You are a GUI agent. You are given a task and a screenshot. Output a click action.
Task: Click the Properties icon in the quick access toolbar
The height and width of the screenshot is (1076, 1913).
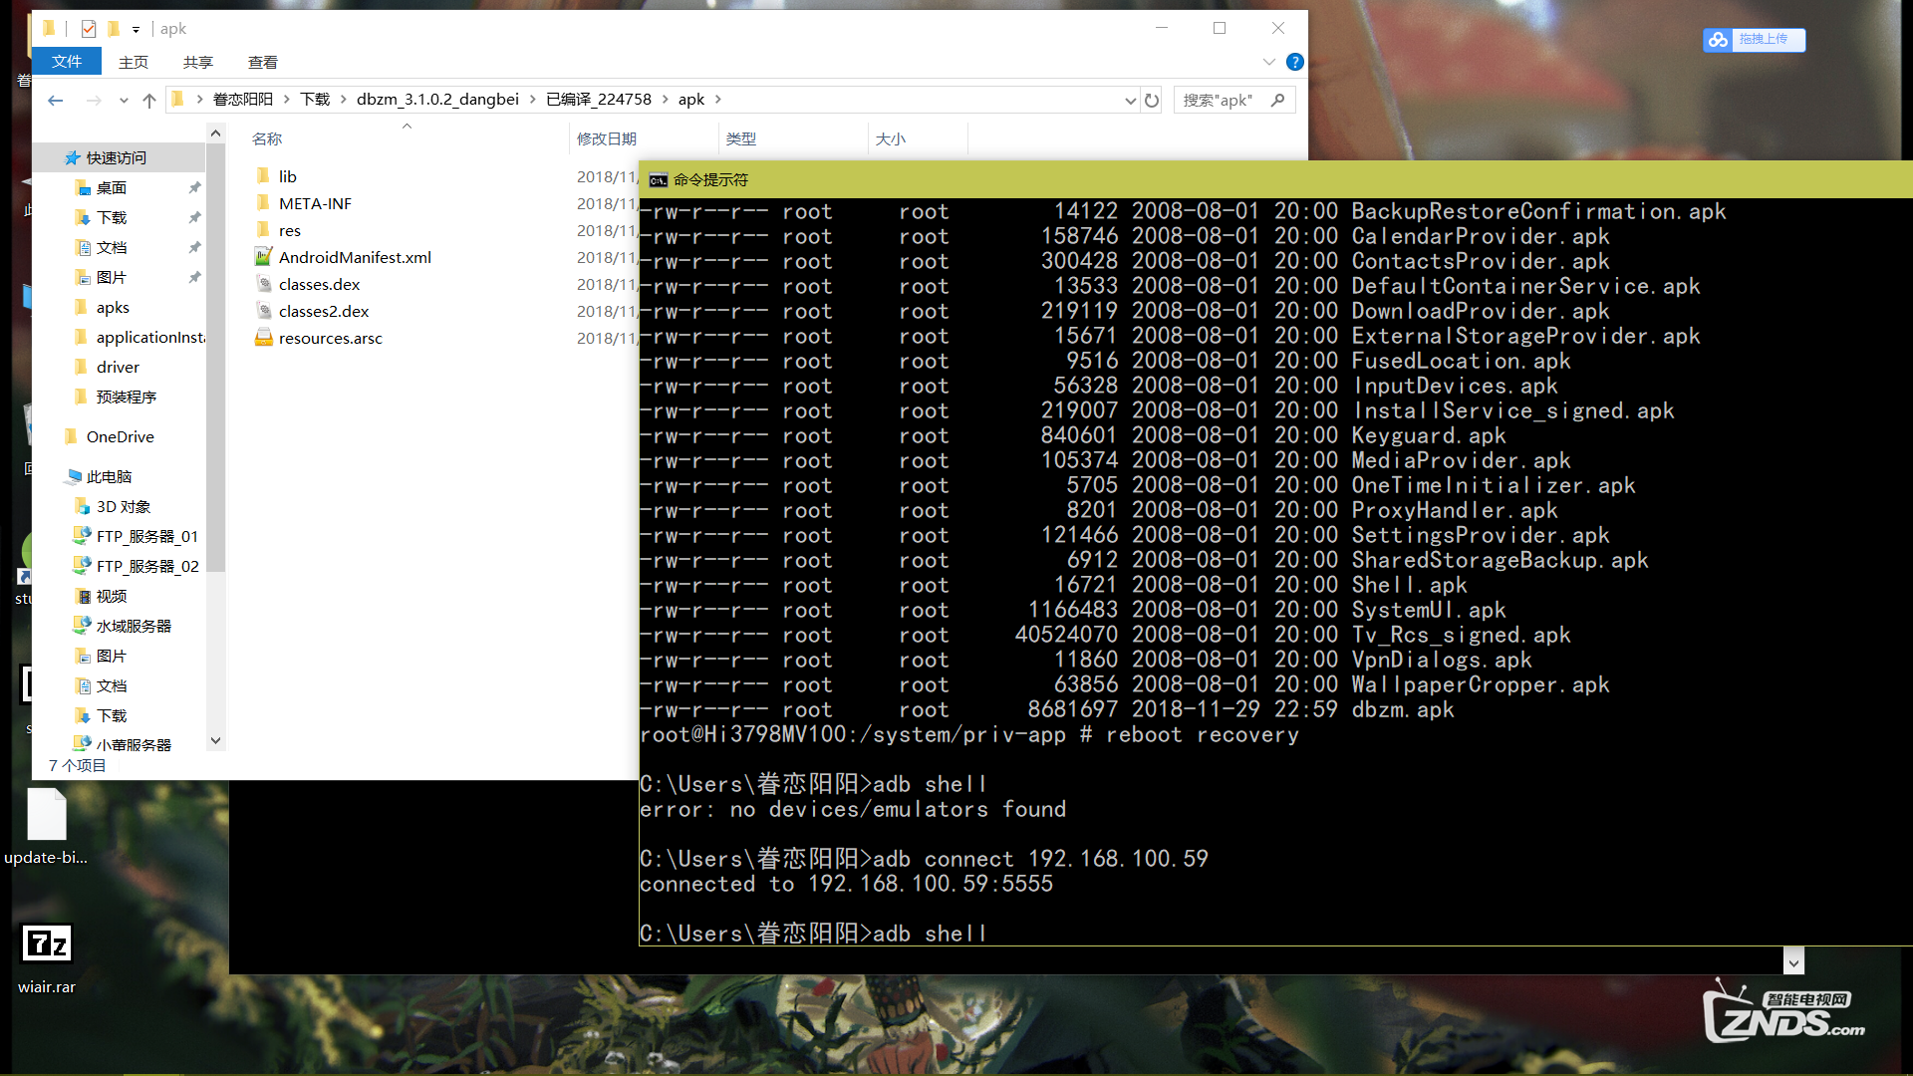tap(89, 29)
